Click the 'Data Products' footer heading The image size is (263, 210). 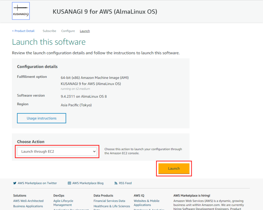pos(103,195)
